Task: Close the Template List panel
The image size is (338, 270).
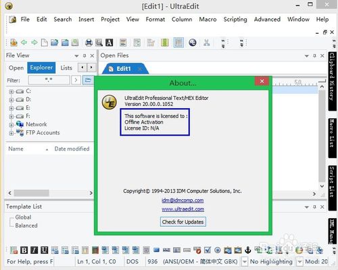Action: coord(322,207)
